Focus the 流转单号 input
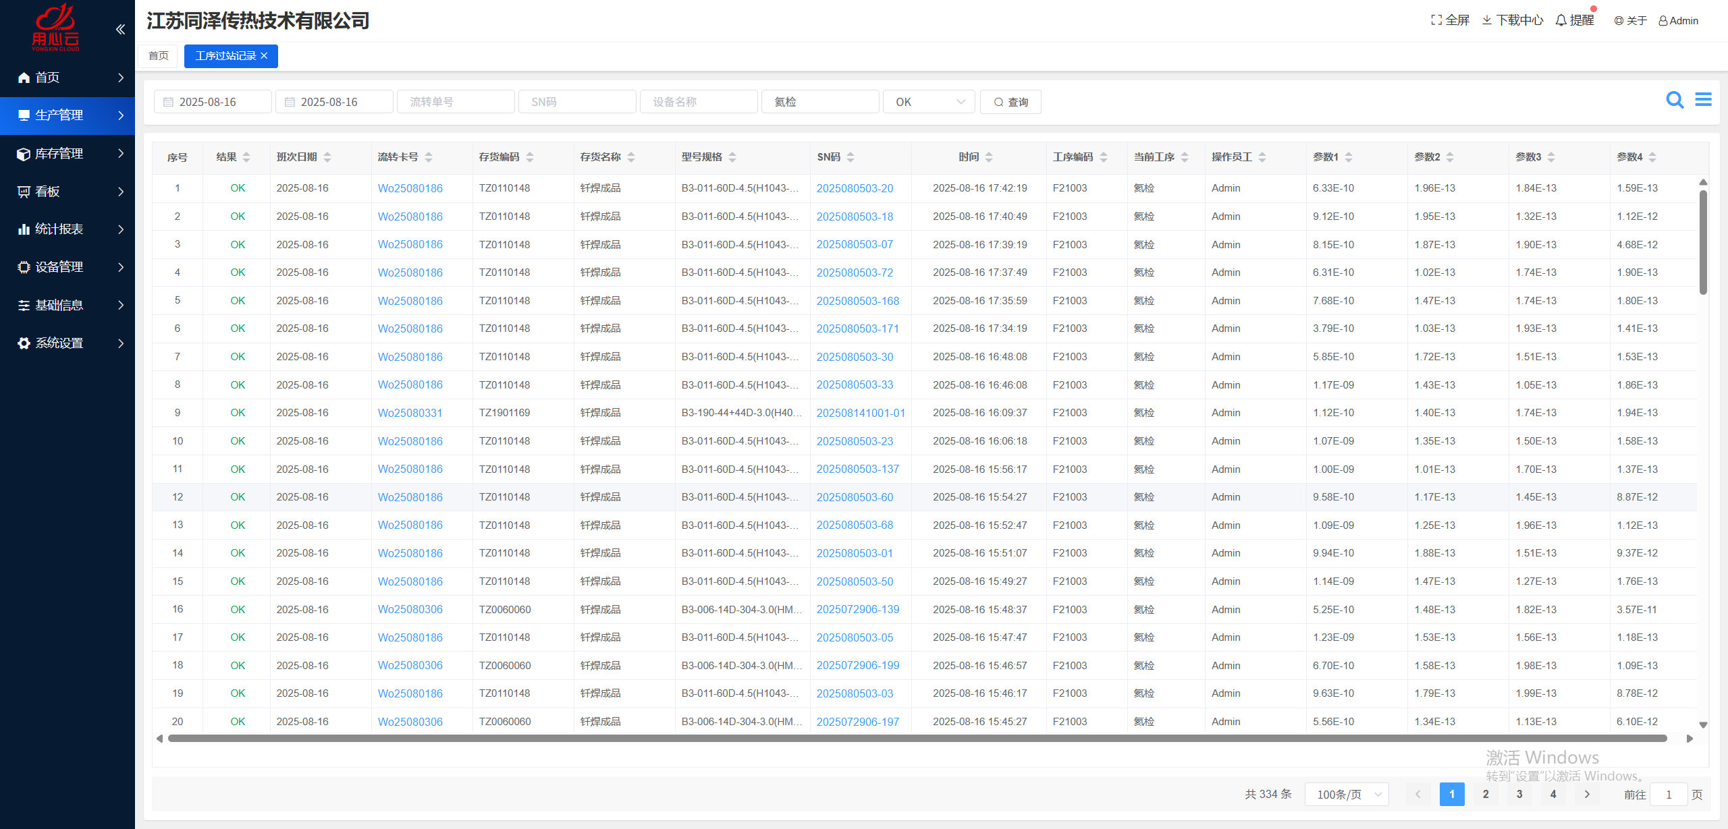The height and width of the screenshot is (829, 1728). click(x=456, y=102)
